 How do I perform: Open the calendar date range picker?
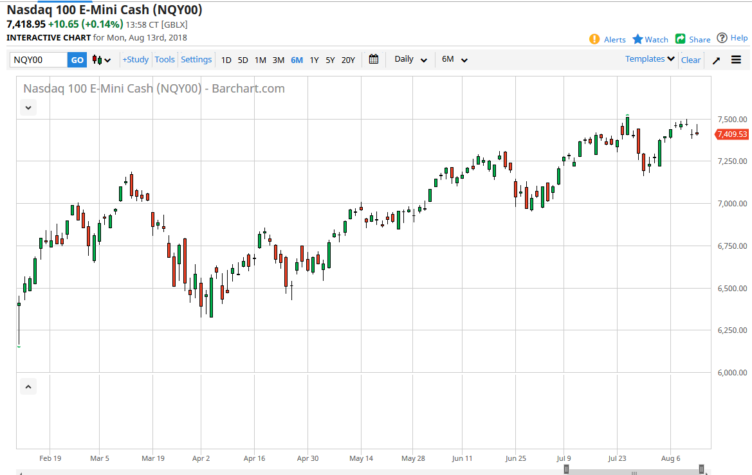point(374,59)
